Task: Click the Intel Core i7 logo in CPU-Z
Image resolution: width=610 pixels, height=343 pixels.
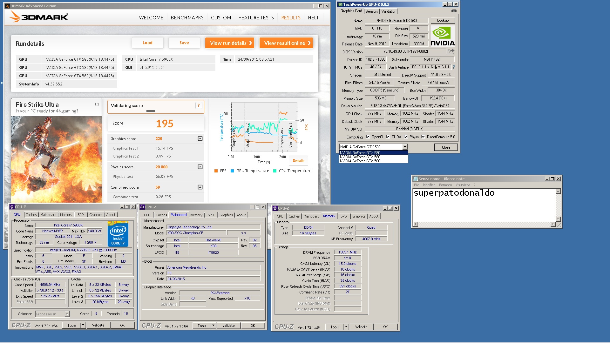Action: 118,235
